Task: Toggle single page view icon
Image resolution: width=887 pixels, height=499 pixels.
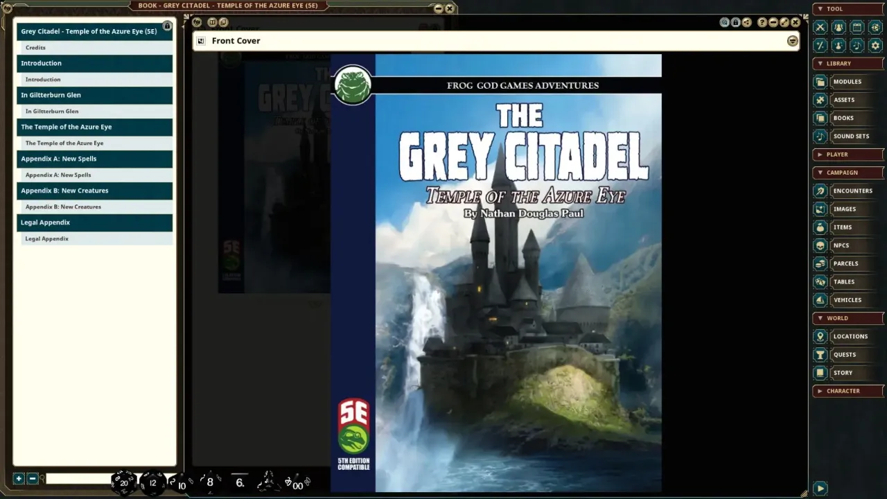Action: 212,22
